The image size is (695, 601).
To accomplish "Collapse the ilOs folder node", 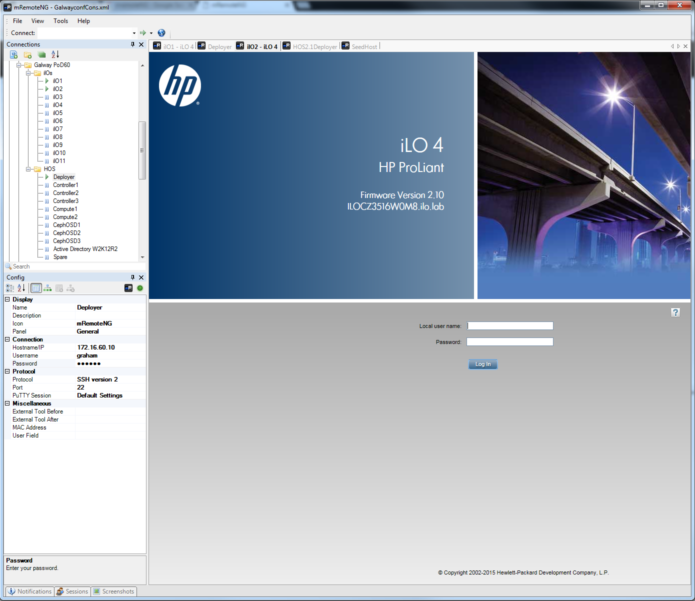I will point(28,73).
